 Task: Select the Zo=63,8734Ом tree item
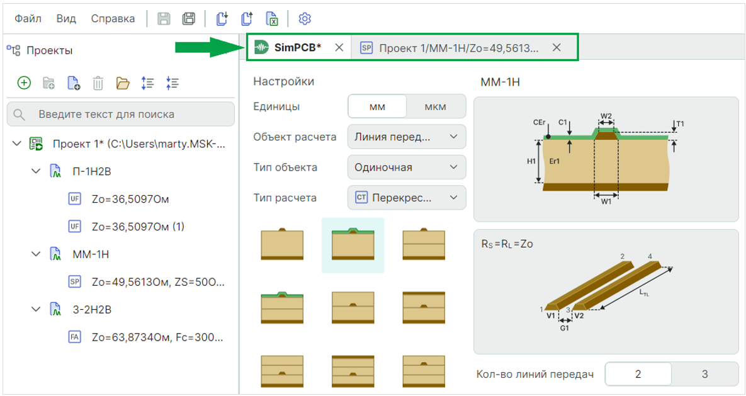157,337
